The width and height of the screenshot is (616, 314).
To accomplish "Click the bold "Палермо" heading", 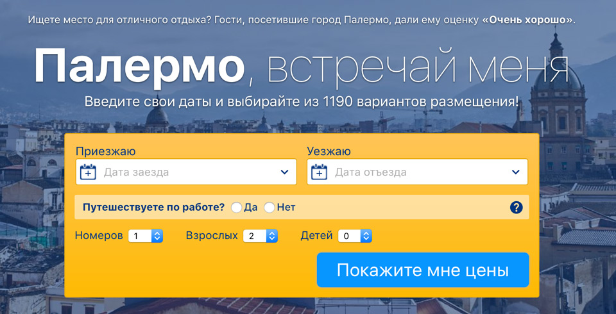I will [x=139, y=67].
